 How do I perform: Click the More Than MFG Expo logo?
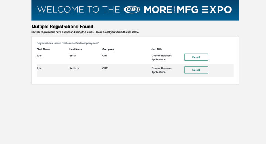coord(188,10)
